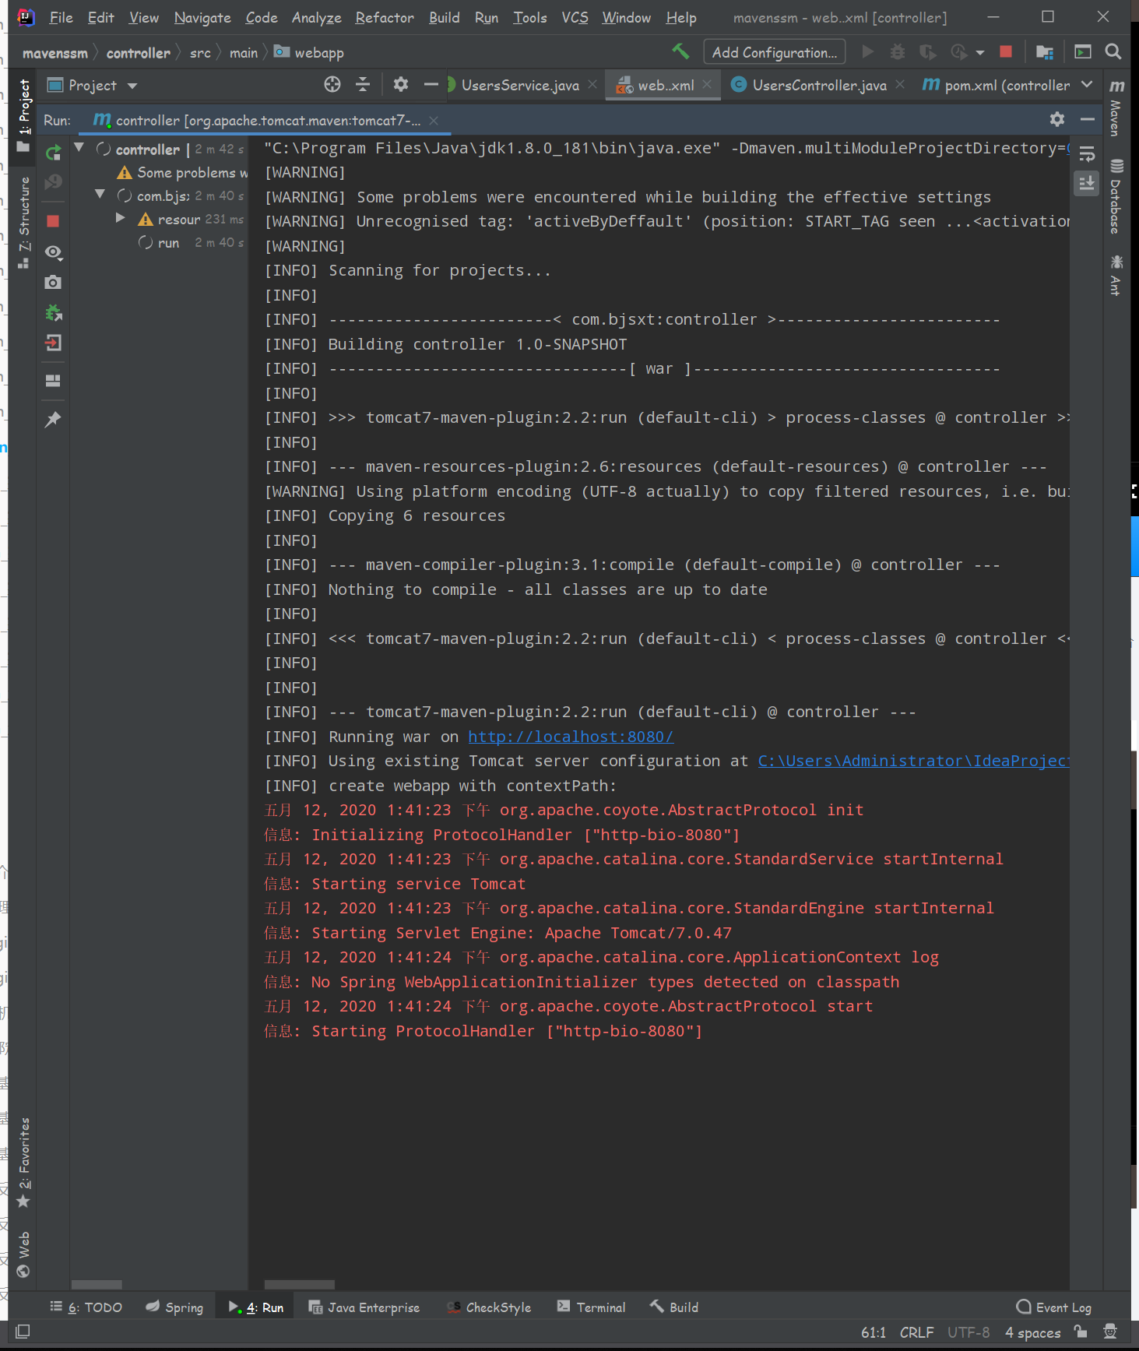Image resolution: width=1139 pixels, height=1351 pixels.
Task: Open the Spring tool window button
Action: tap(174, 1307)
